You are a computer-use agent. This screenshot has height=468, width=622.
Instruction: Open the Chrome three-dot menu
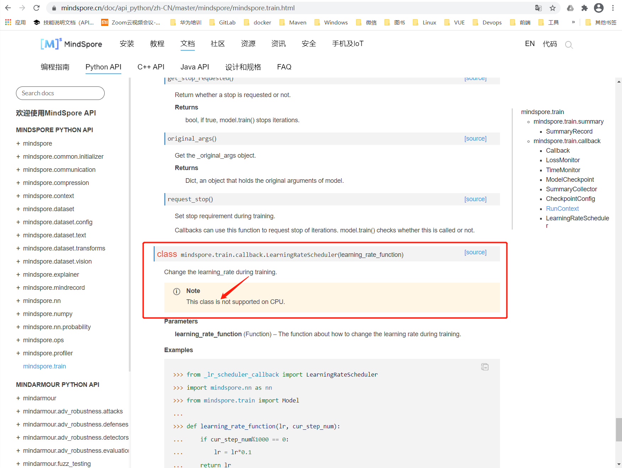pos(613,8)
